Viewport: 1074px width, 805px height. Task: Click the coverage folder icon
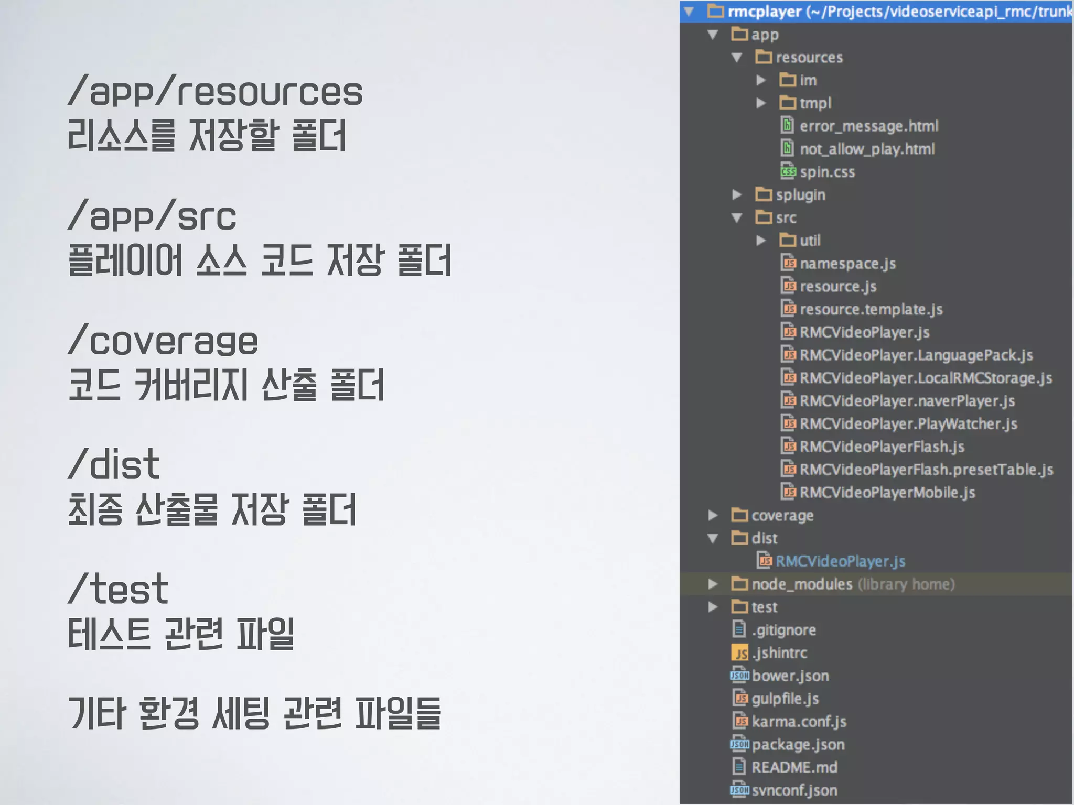[739, 515]
